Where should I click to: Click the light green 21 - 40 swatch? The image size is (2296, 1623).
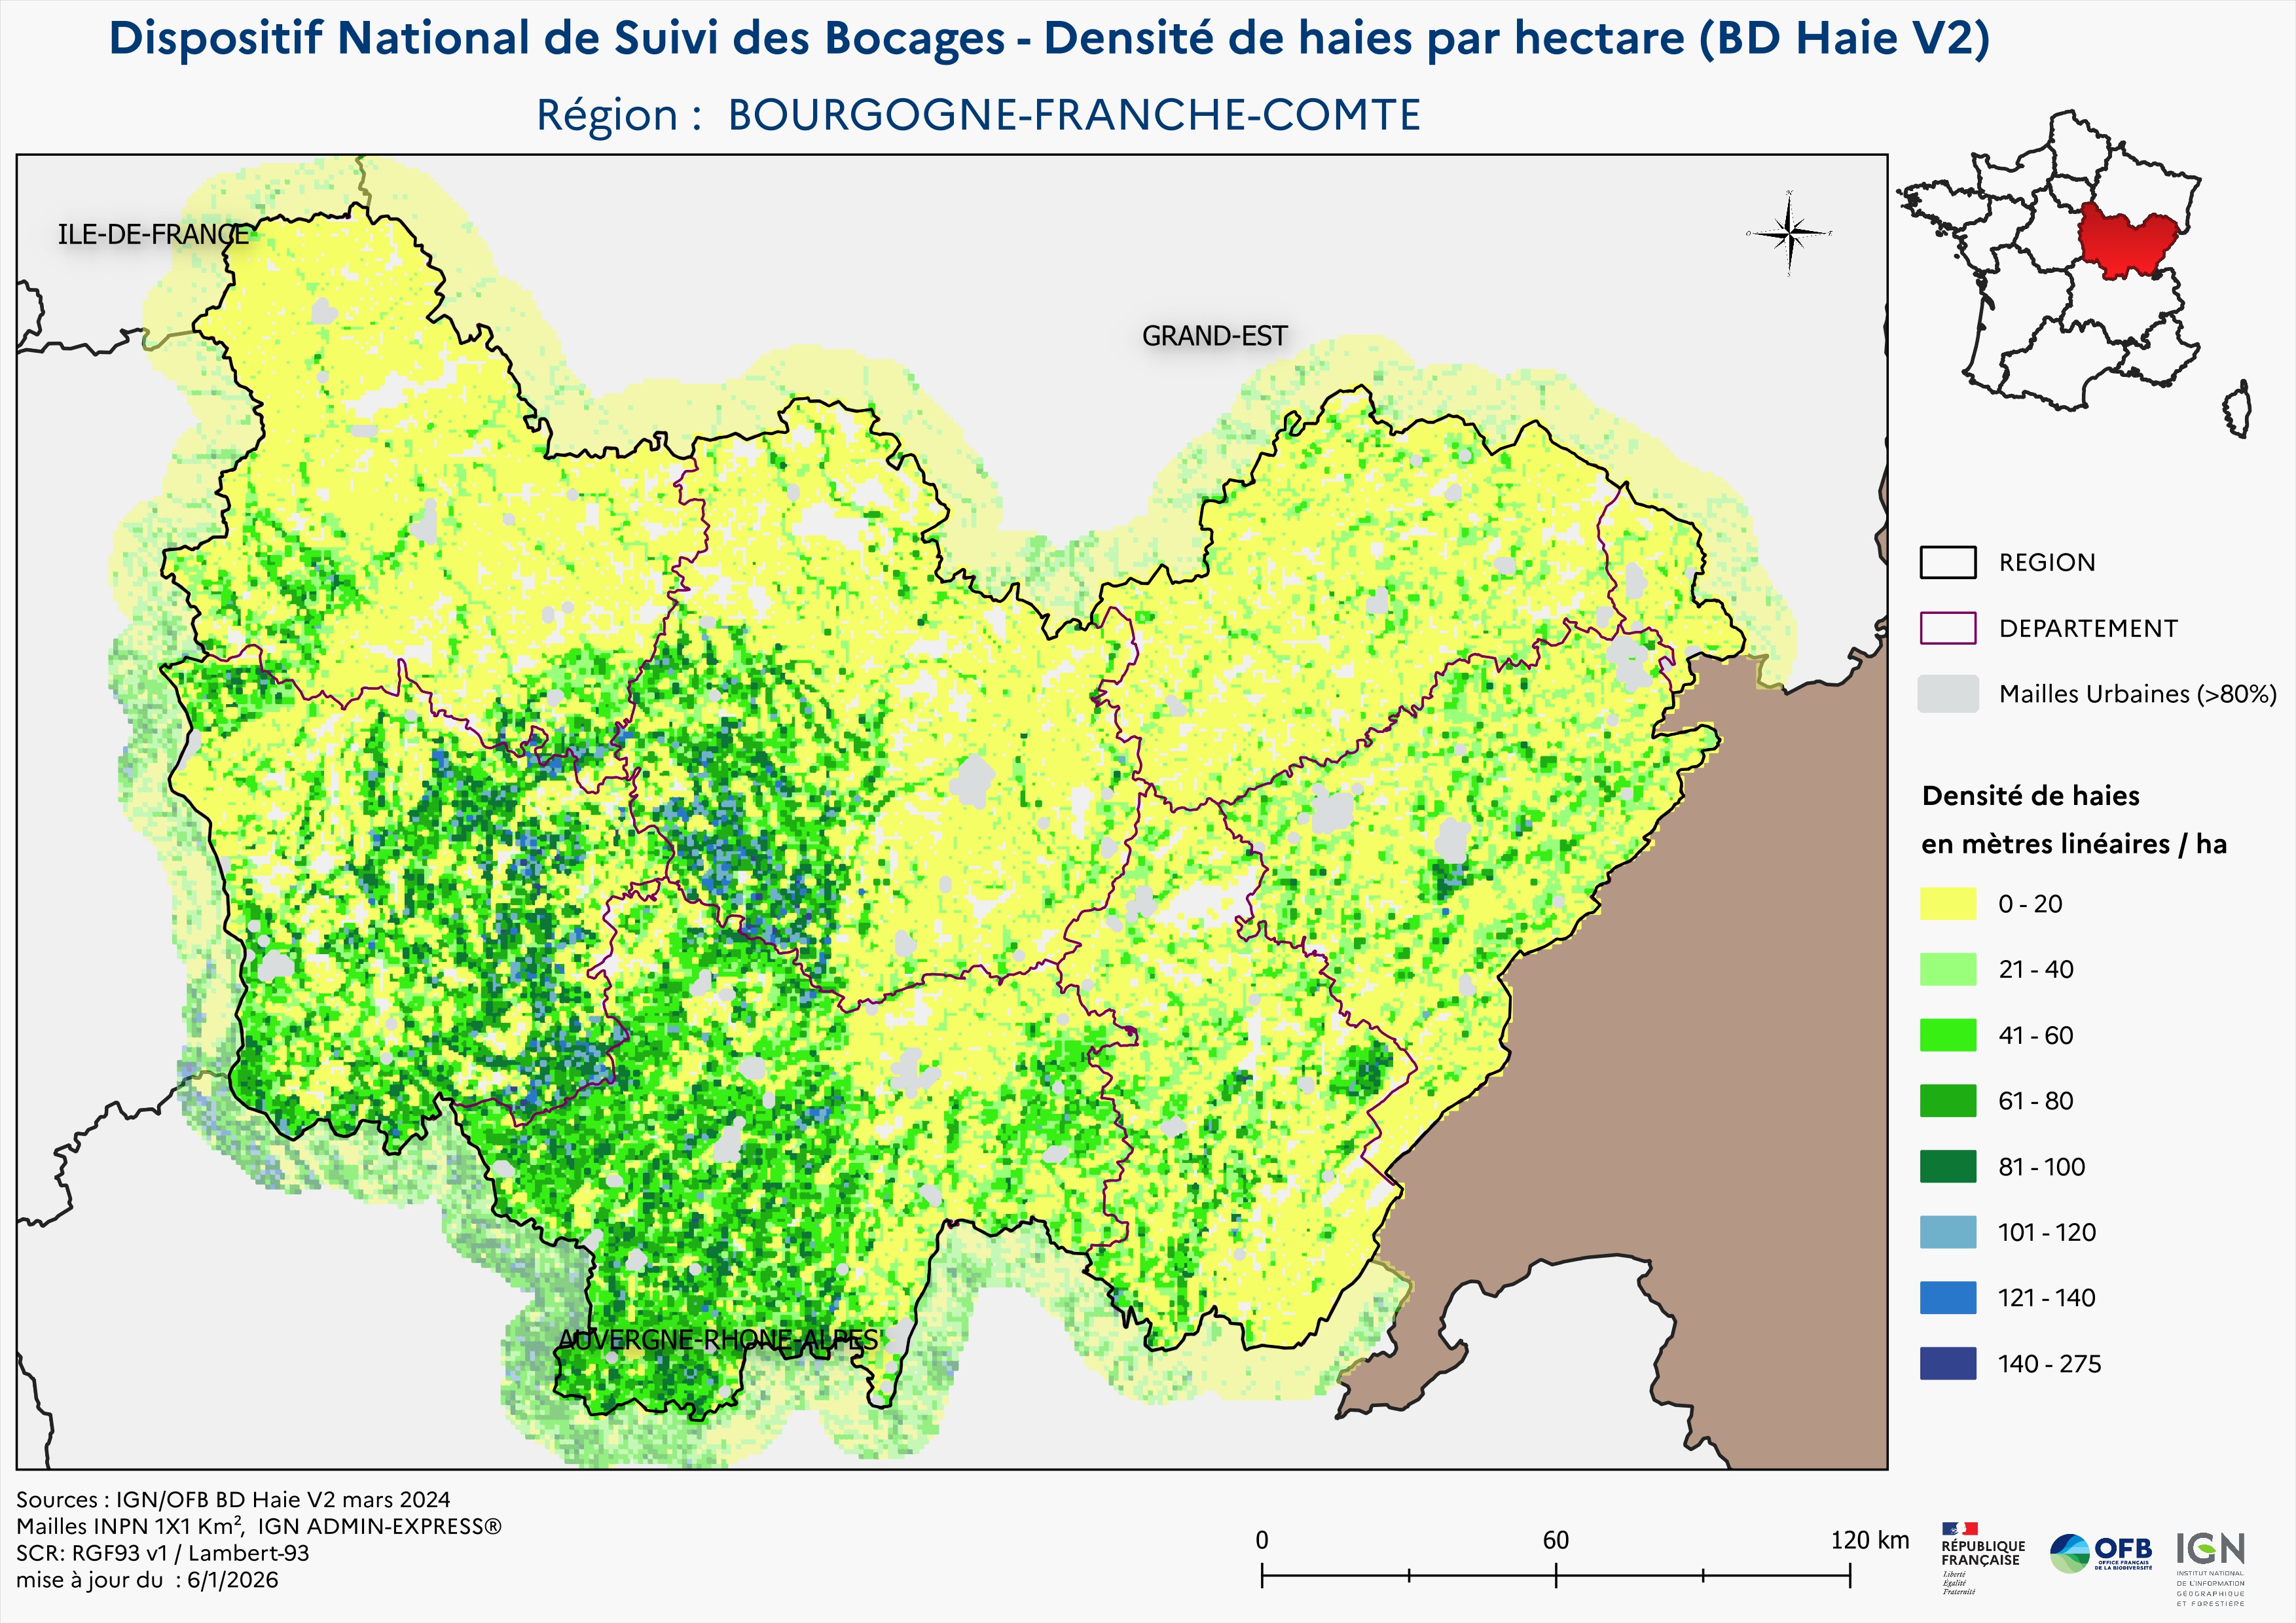[1947, 969]
